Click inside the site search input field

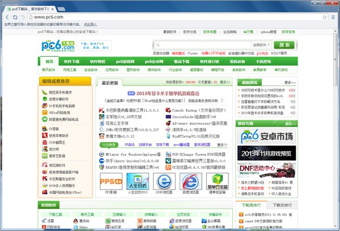click(x=203, y=45)
